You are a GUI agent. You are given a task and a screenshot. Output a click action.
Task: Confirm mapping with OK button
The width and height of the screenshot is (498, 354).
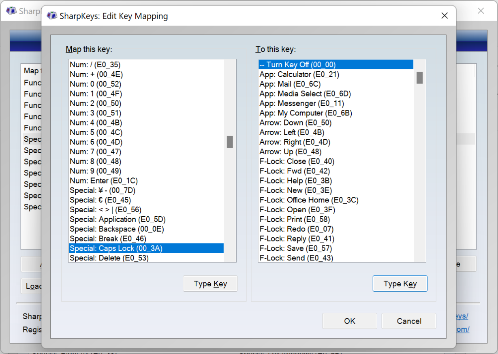click(349, 321)
